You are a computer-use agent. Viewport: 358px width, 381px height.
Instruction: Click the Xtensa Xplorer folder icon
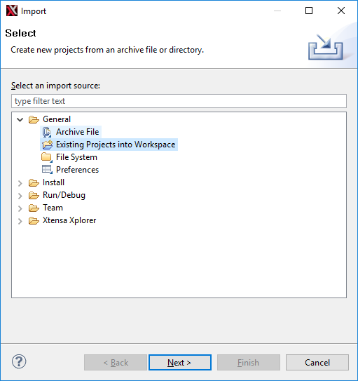point(34,220)
